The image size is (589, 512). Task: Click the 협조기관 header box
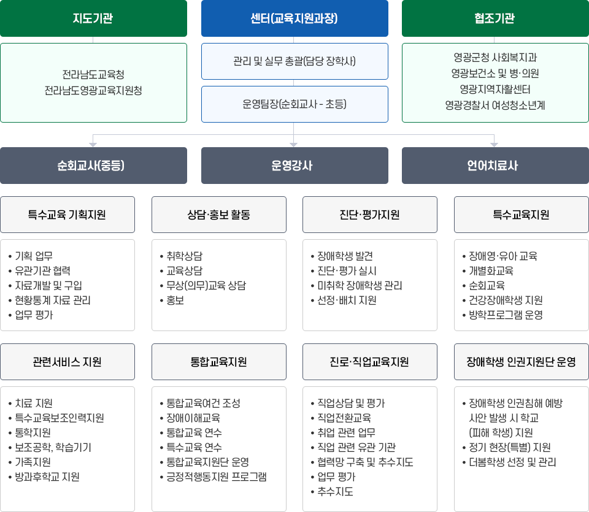click(x=495, y=18)
